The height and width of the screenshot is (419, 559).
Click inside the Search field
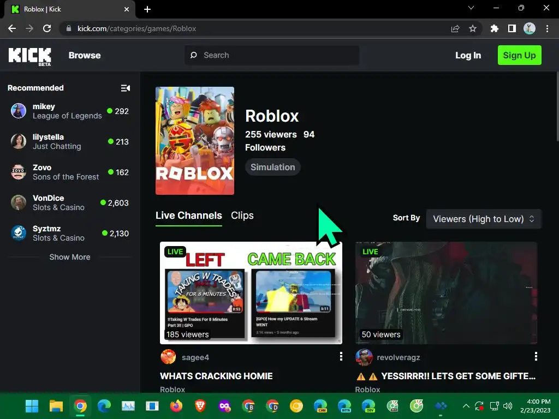click(272, 55)
